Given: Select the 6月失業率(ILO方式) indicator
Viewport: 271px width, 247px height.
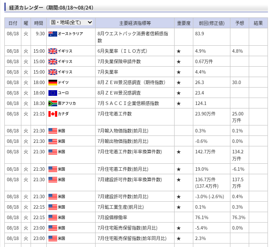Looking at the screenshot, I should pyautogui.click(x=122, y=51).
